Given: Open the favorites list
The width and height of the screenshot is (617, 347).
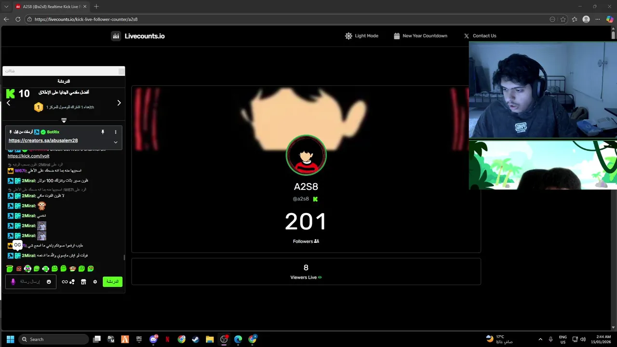Looking at the screenshot, I should (x=575, y=19).
